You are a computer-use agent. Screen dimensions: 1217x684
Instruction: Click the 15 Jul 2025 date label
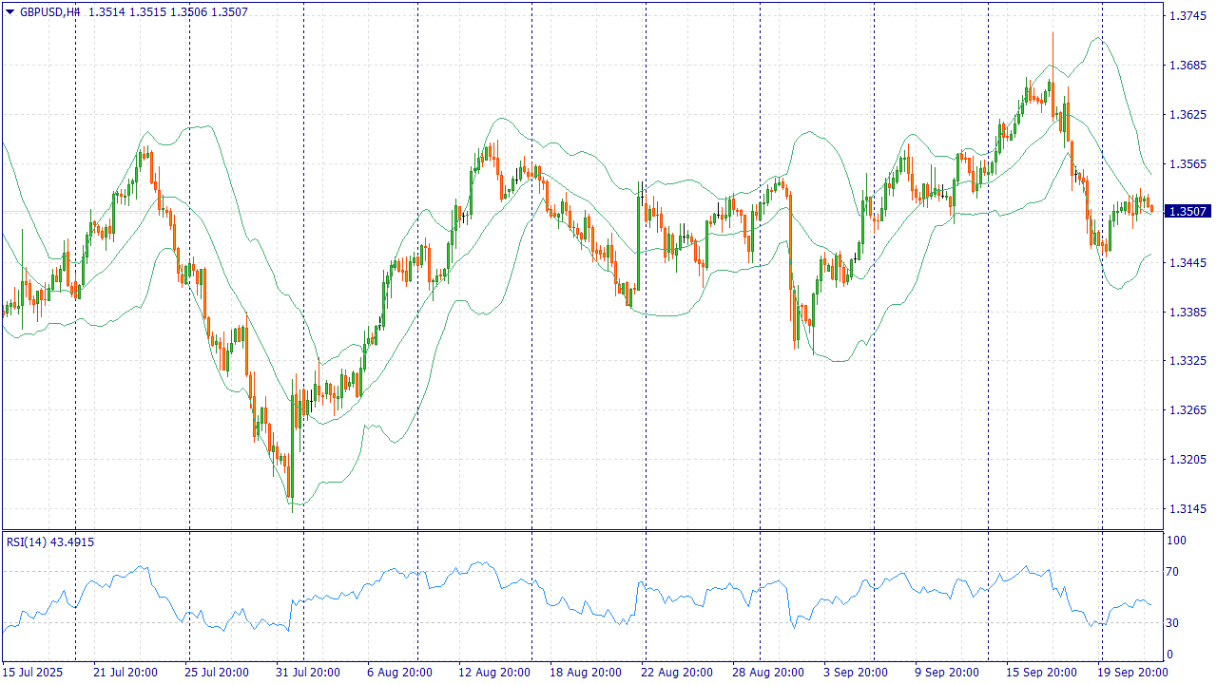32,673
